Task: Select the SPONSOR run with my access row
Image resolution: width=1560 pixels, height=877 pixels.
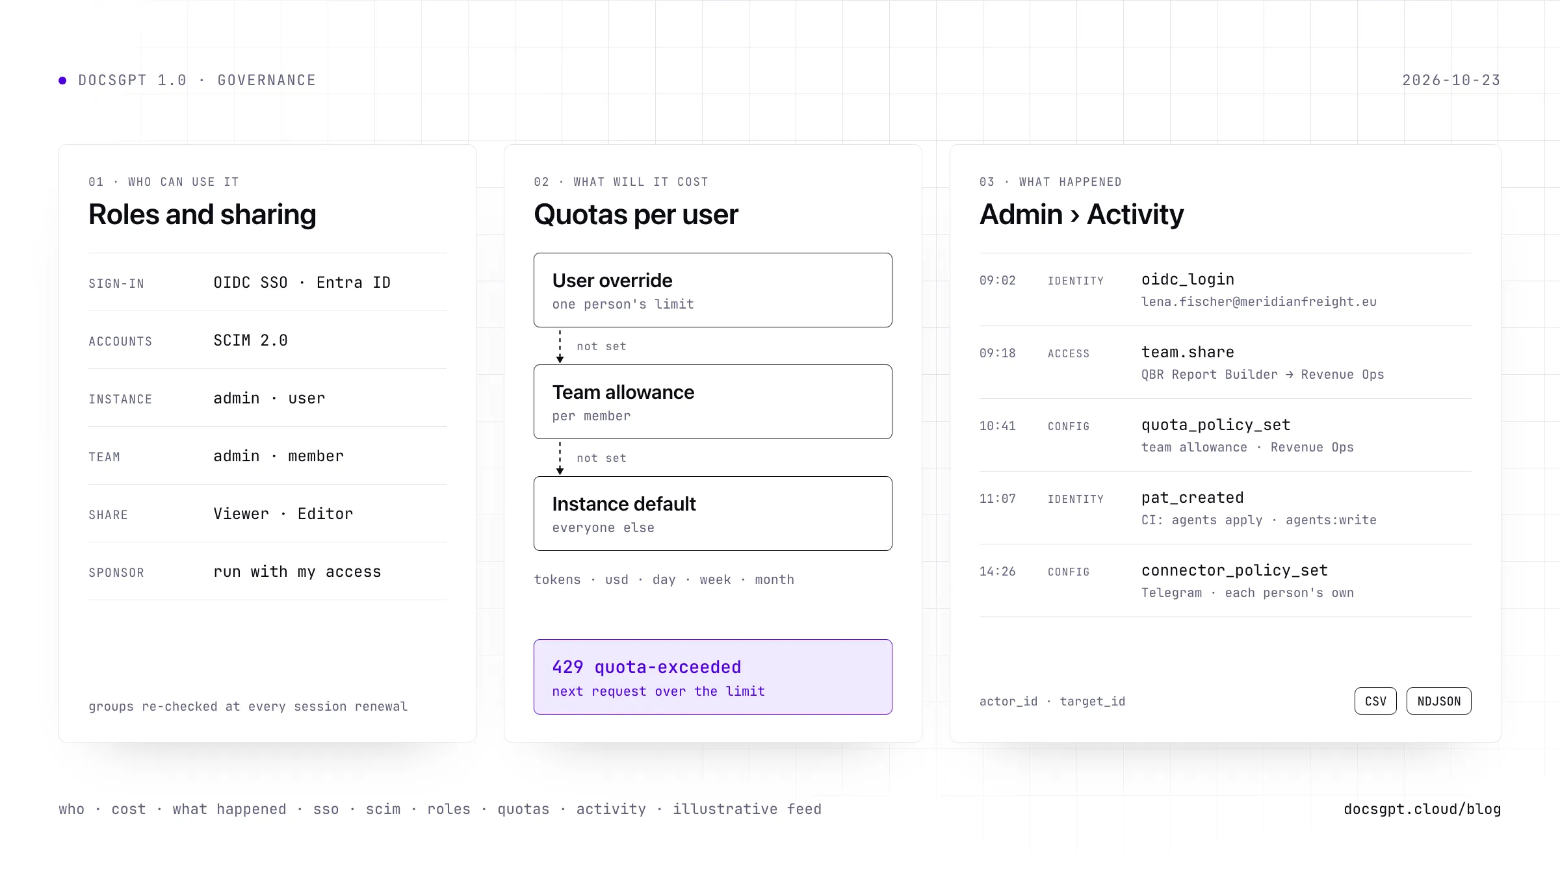Action: click(267, 572)
